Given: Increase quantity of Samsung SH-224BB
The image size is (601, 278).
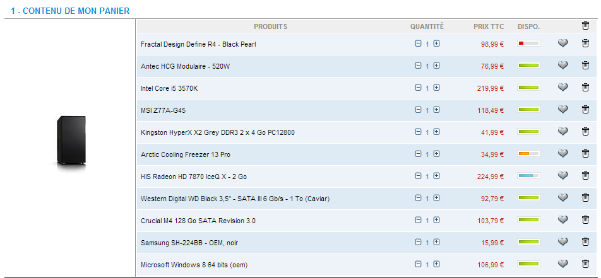Looking at the screenshot, I should (436, 243).
